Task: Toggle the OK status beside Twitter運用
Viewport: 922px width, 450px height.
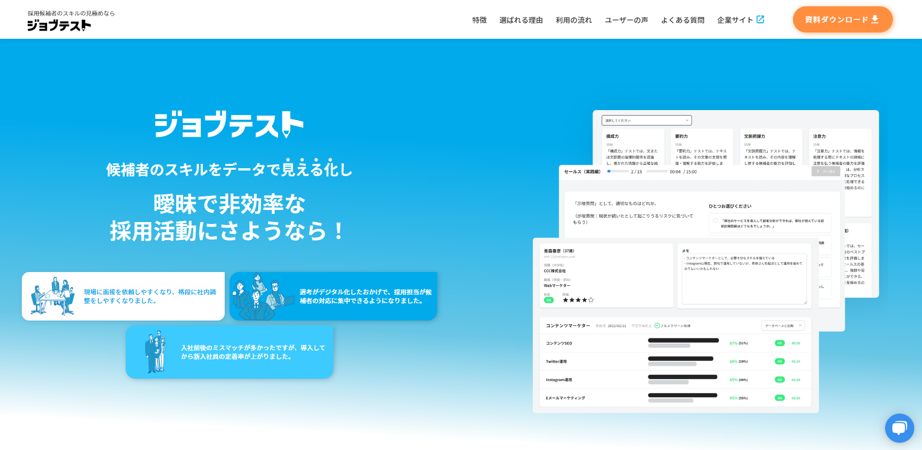Action: [x=779, y=361]
